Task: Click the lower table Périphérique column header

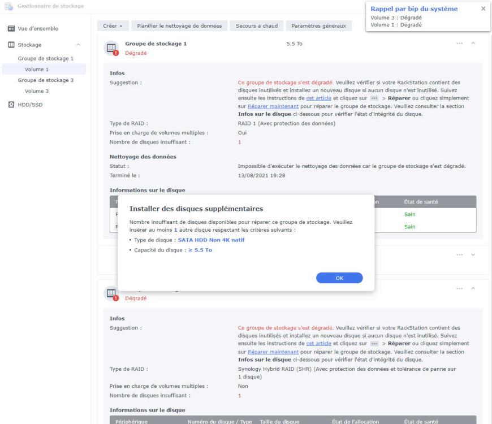Action: (131, 422)
